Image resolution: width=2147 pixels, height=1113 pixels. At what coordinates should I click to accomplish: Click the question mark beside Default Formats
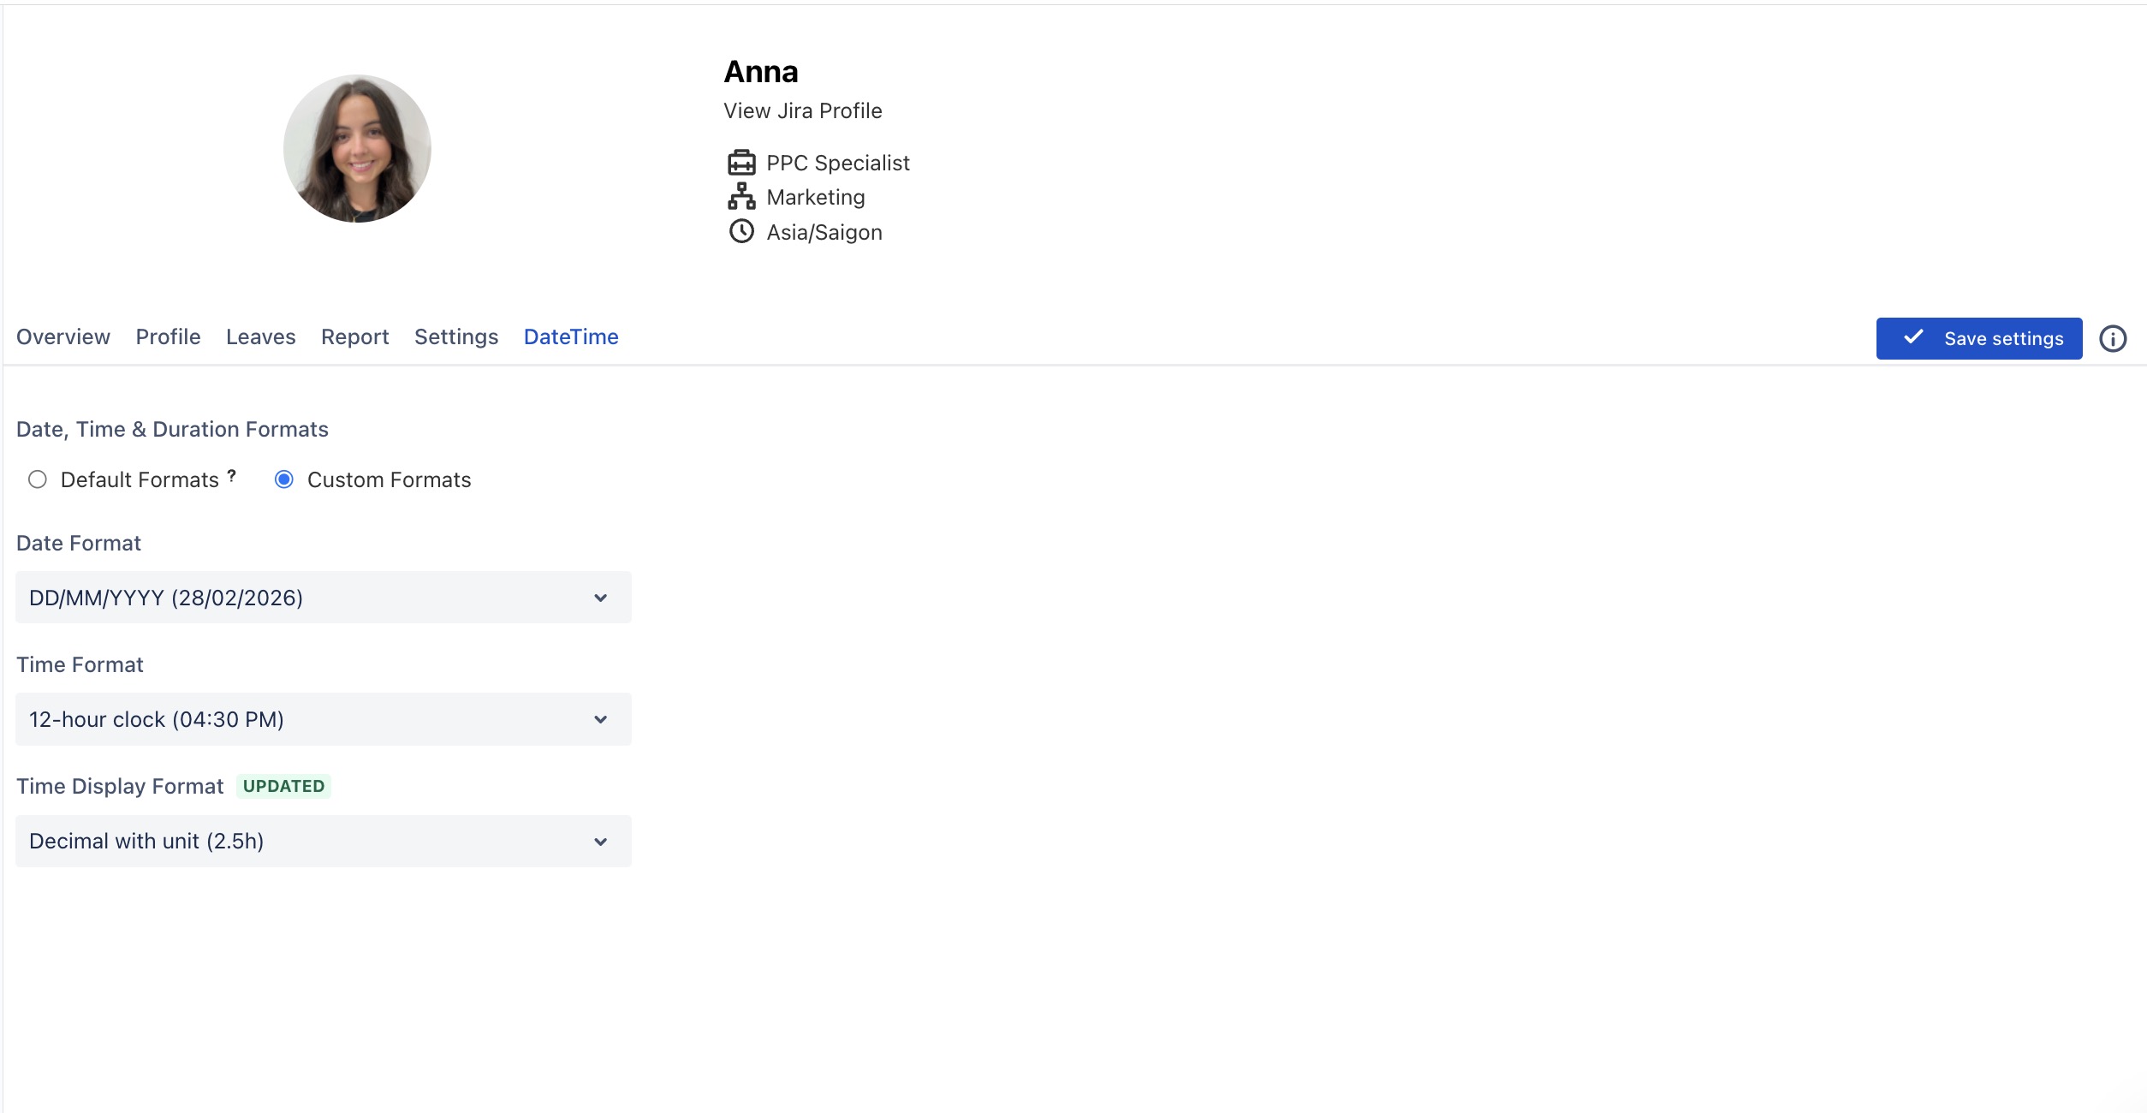(x=231, y=475)
